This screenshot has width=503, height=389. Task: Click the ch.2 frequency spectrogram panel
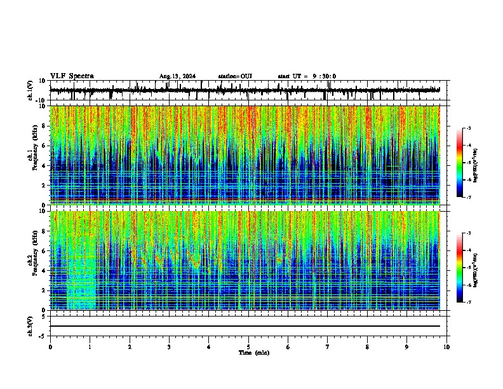pyautogui.click(x=245, y=261)
